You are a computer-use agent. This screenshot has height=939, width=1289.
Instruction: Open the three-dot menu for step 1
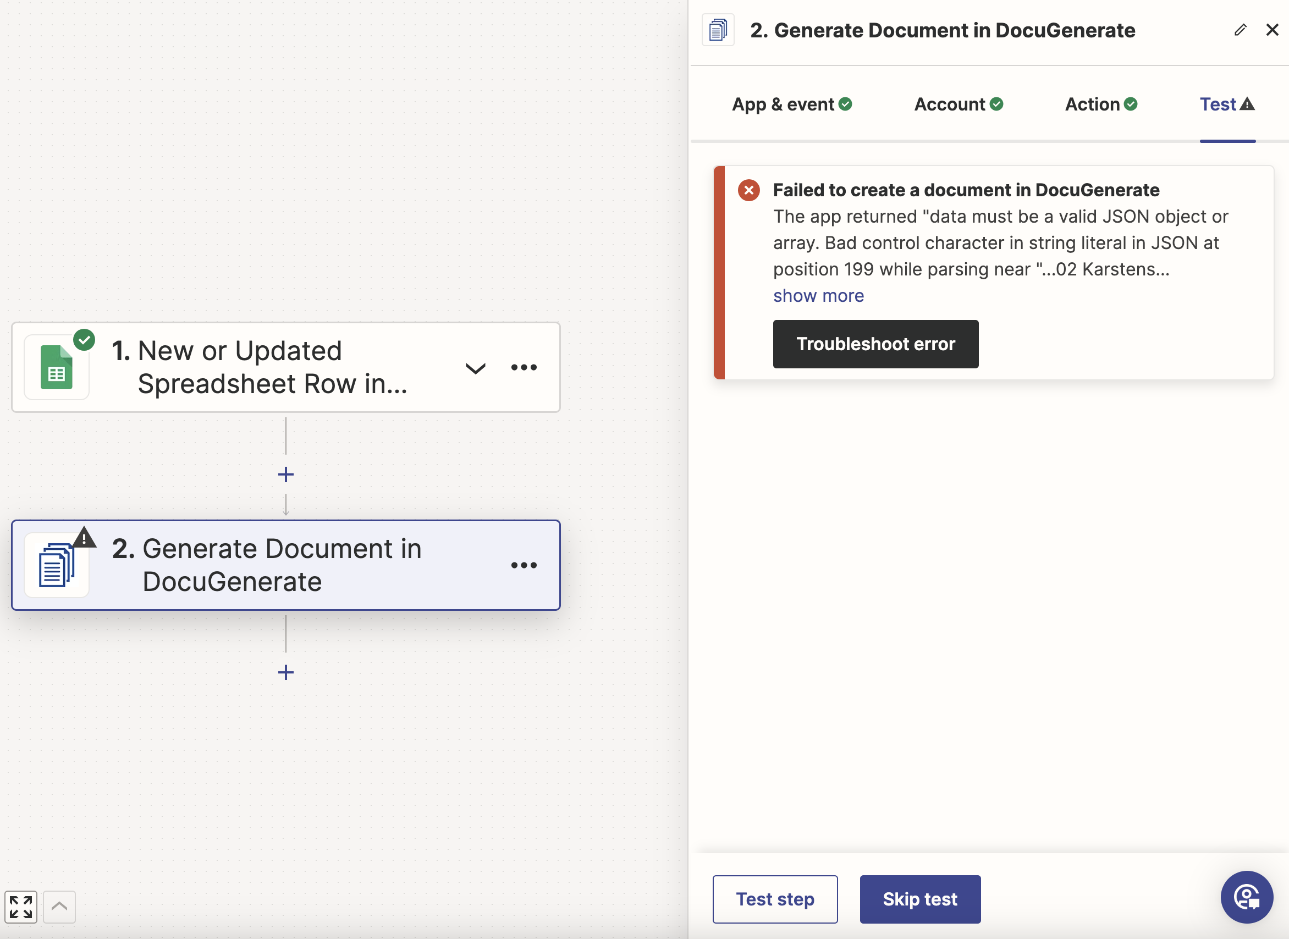[524, 367]
